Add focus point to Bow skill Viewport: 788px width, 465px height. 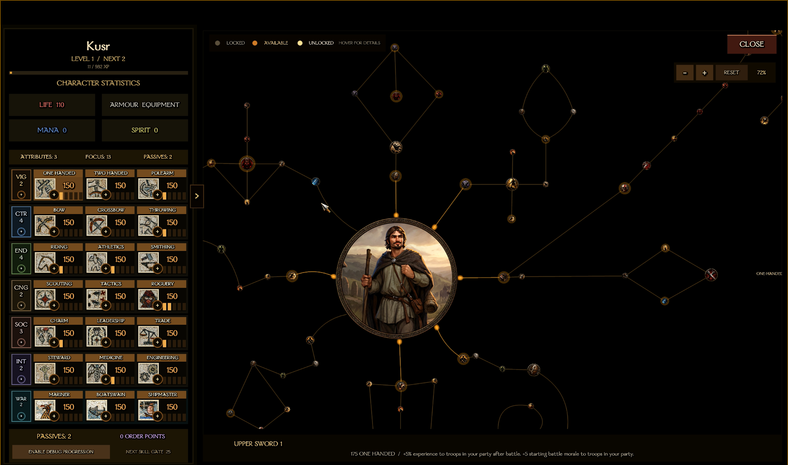pos(54,232)
